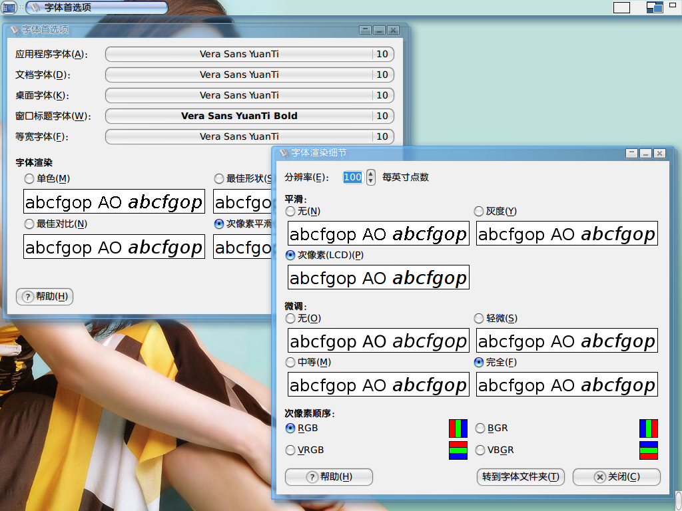Select BGR subpixel order

[x=480, y=428]
